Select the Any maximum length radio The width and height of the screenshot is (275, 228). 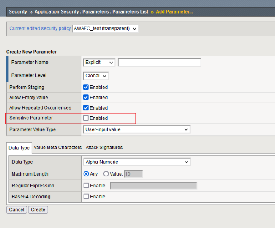(87, 174)
